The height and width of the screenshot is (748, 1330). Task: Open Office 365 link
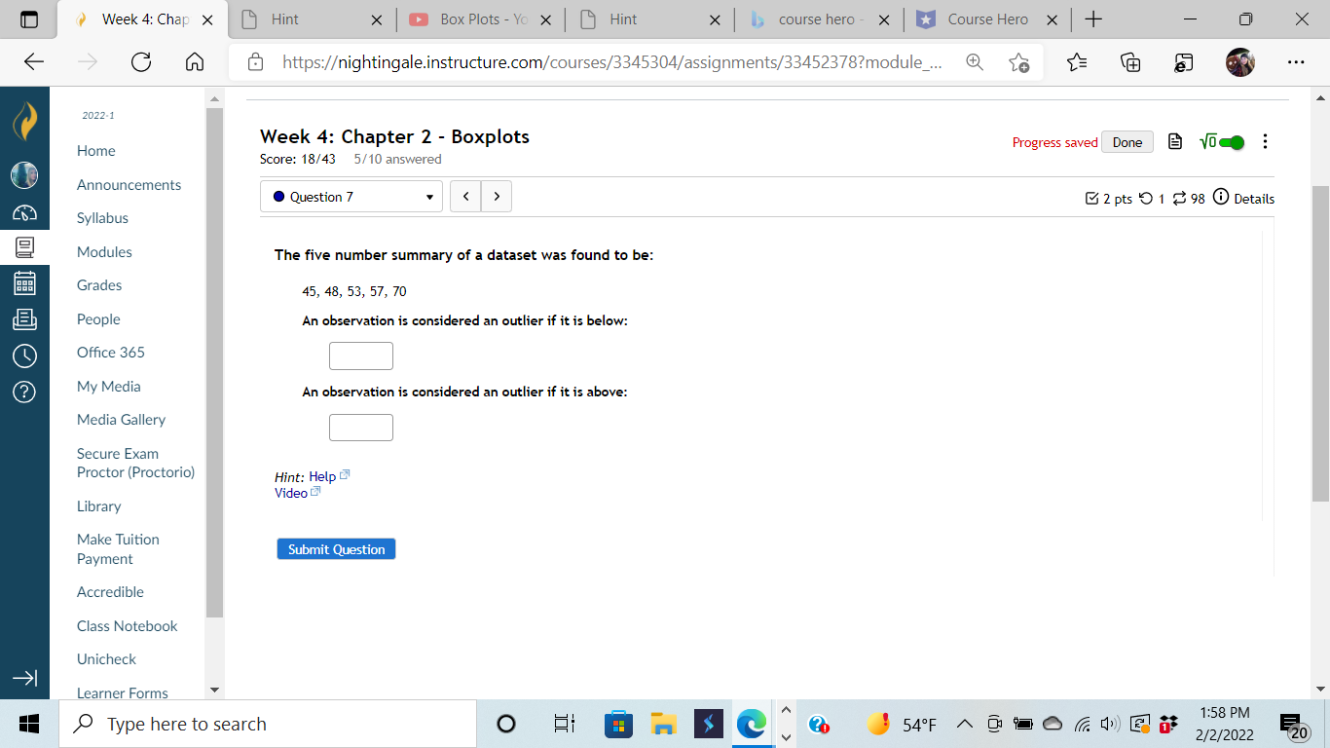111,353
